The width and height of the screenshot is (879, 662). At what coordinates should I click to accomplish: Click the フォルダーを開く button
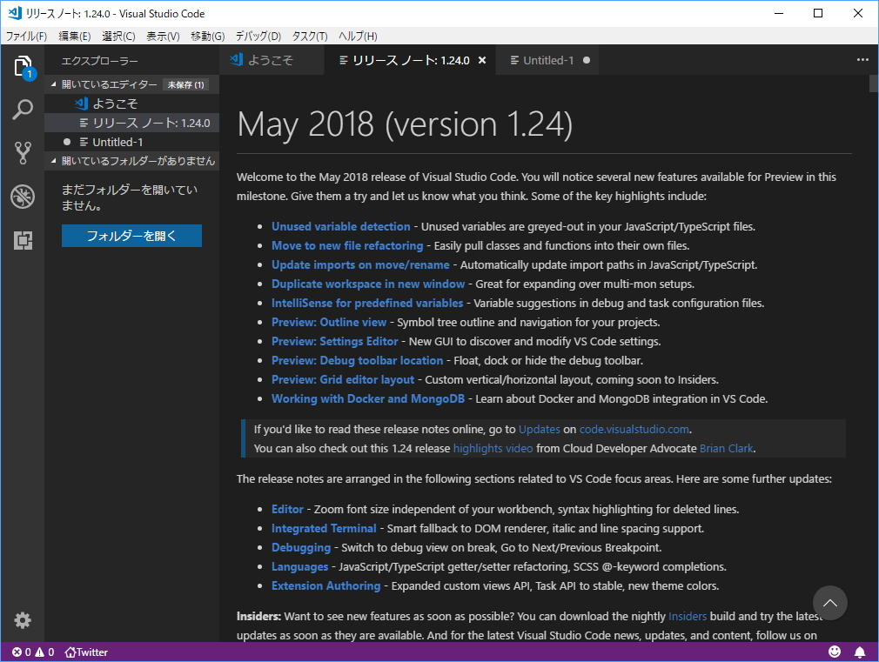[x=131, y=235]
